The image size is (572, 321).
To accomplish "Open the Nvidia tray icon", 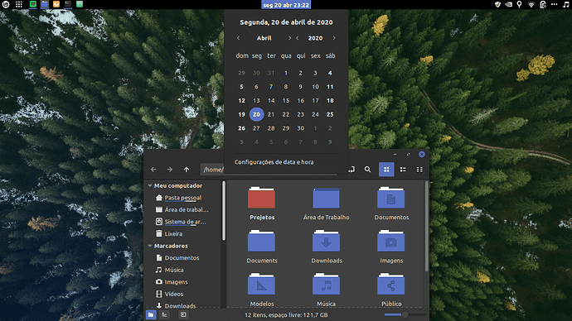I will pyautogui.click(x=509, y=4).
